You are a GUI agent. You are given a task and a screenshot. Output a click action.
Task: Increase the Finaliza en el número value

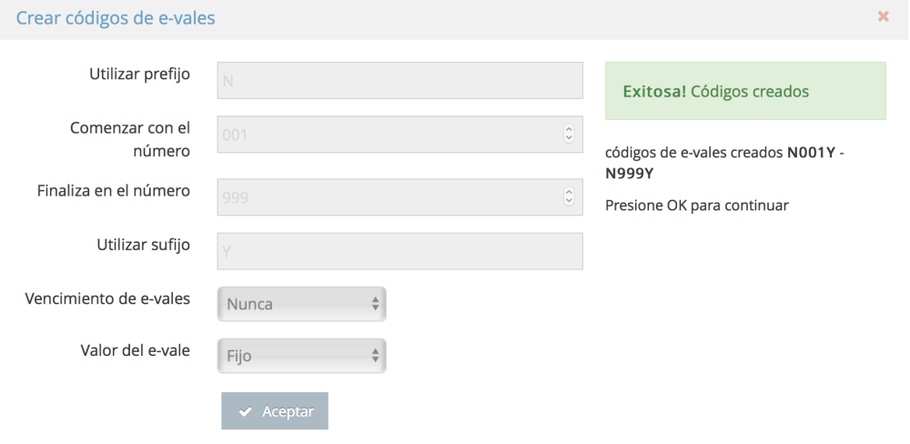[570, 191]
